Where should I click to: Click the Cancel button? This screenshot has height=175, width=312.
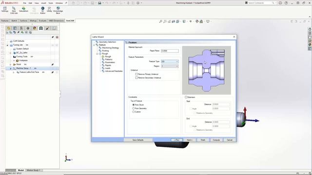coord(230,140)
